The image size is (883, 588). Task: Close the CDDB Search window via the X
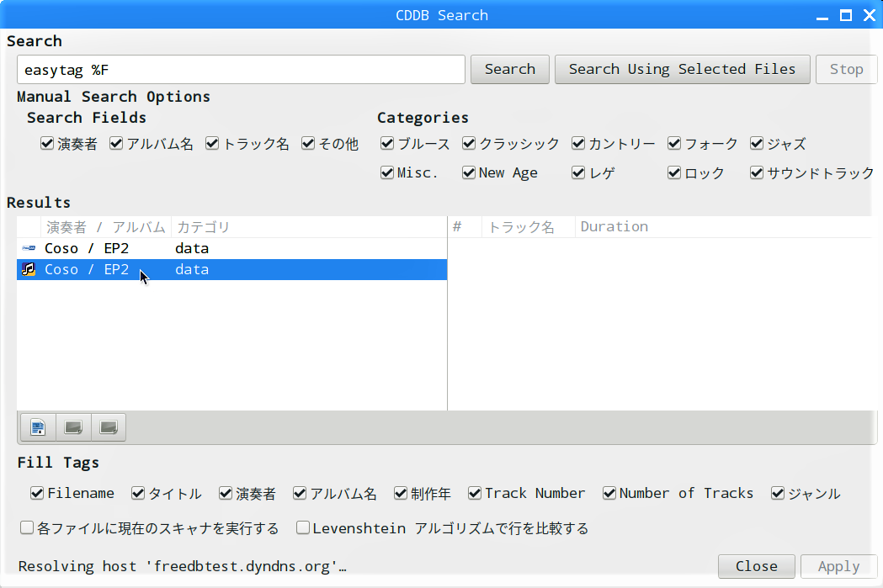870,15
